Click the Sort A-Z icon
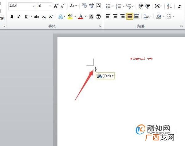185x146 pixels. [x=170, y=6]
